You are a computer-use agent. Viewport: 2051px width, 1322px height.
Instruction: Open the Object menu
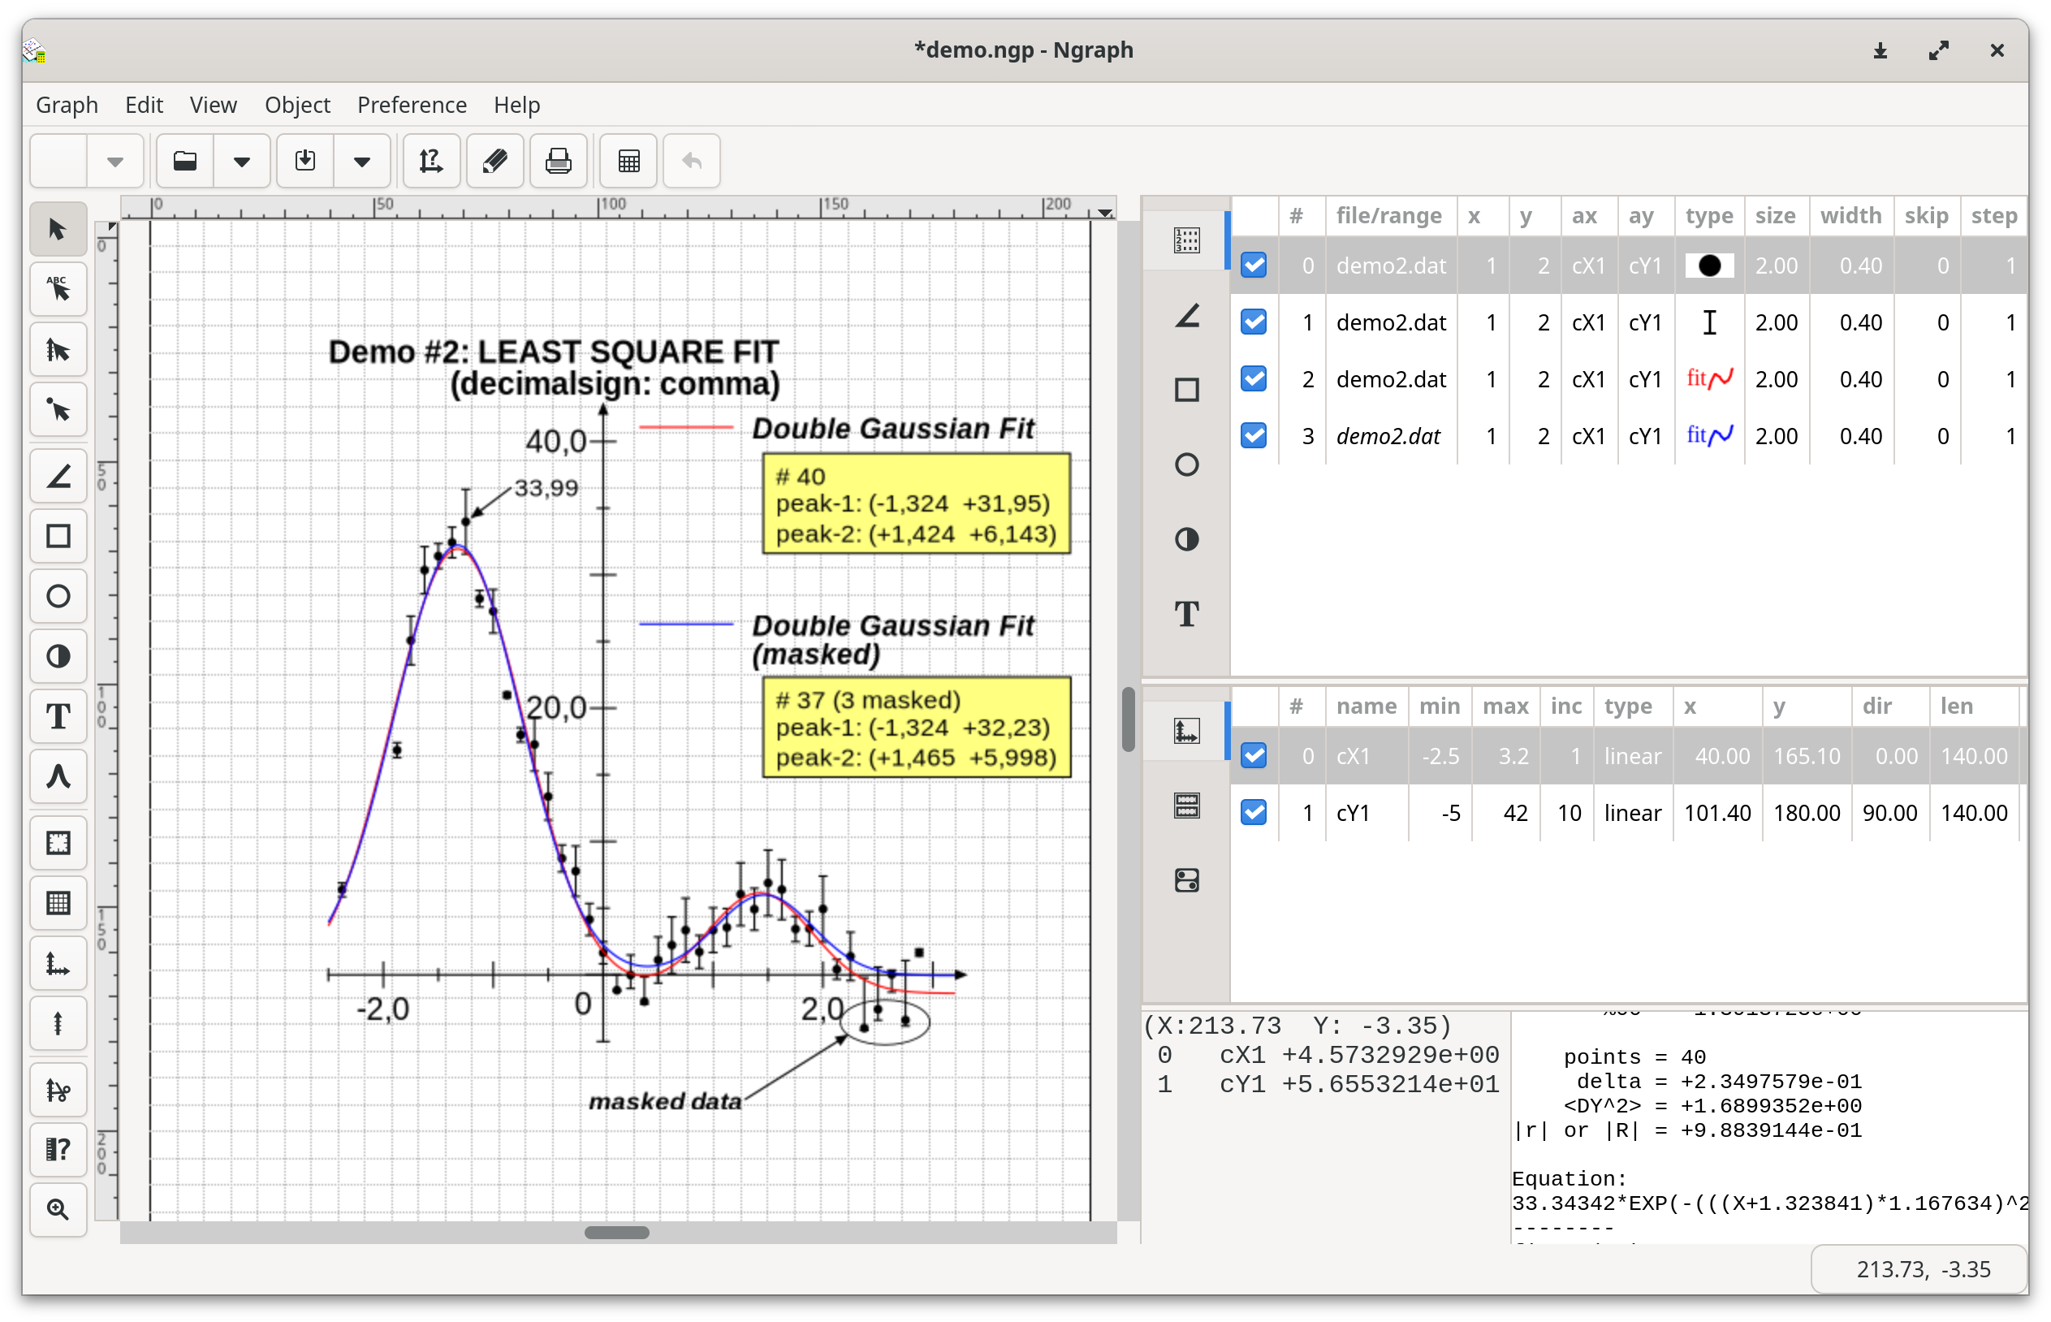coord(297,105)
